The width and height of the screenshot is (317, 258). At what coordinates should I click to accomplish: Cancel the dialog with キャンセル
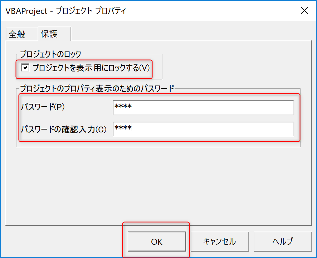pos(219,242)
